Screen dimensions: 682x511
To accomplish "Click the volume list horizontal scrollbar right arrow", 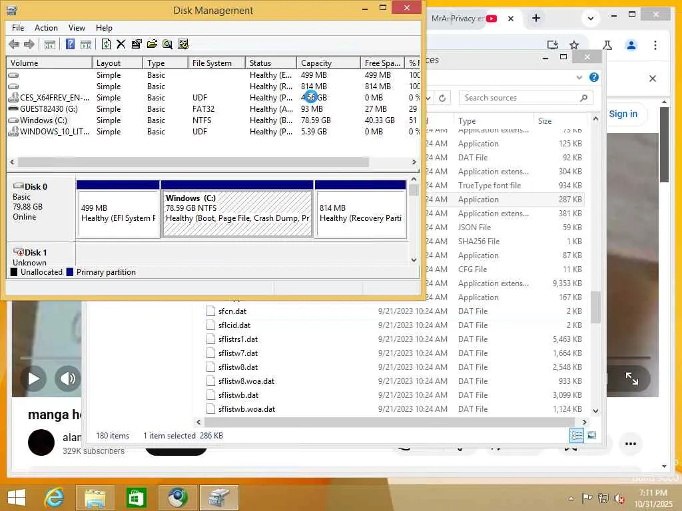I will coord(414,162).
